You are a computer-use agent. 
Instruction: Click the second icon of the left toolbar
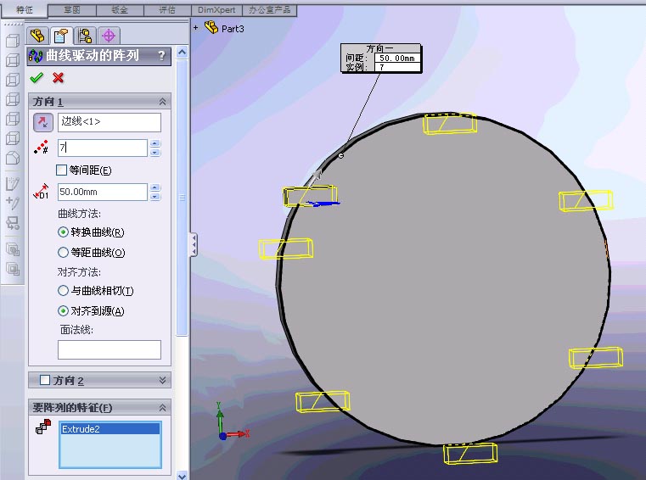point(13,60)
